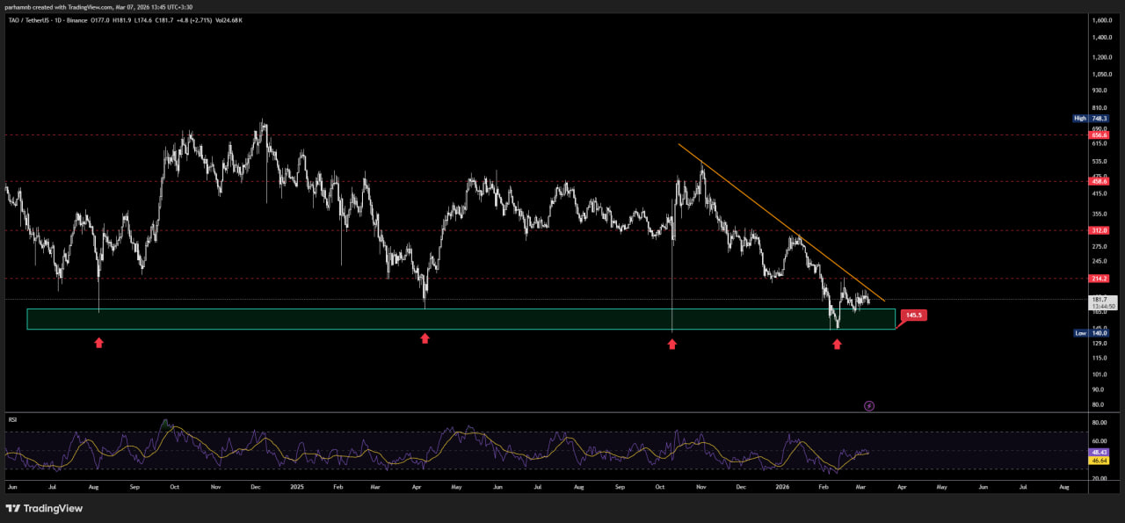
Task: Click the 2026 label on time axis
Action: [780, 485]
